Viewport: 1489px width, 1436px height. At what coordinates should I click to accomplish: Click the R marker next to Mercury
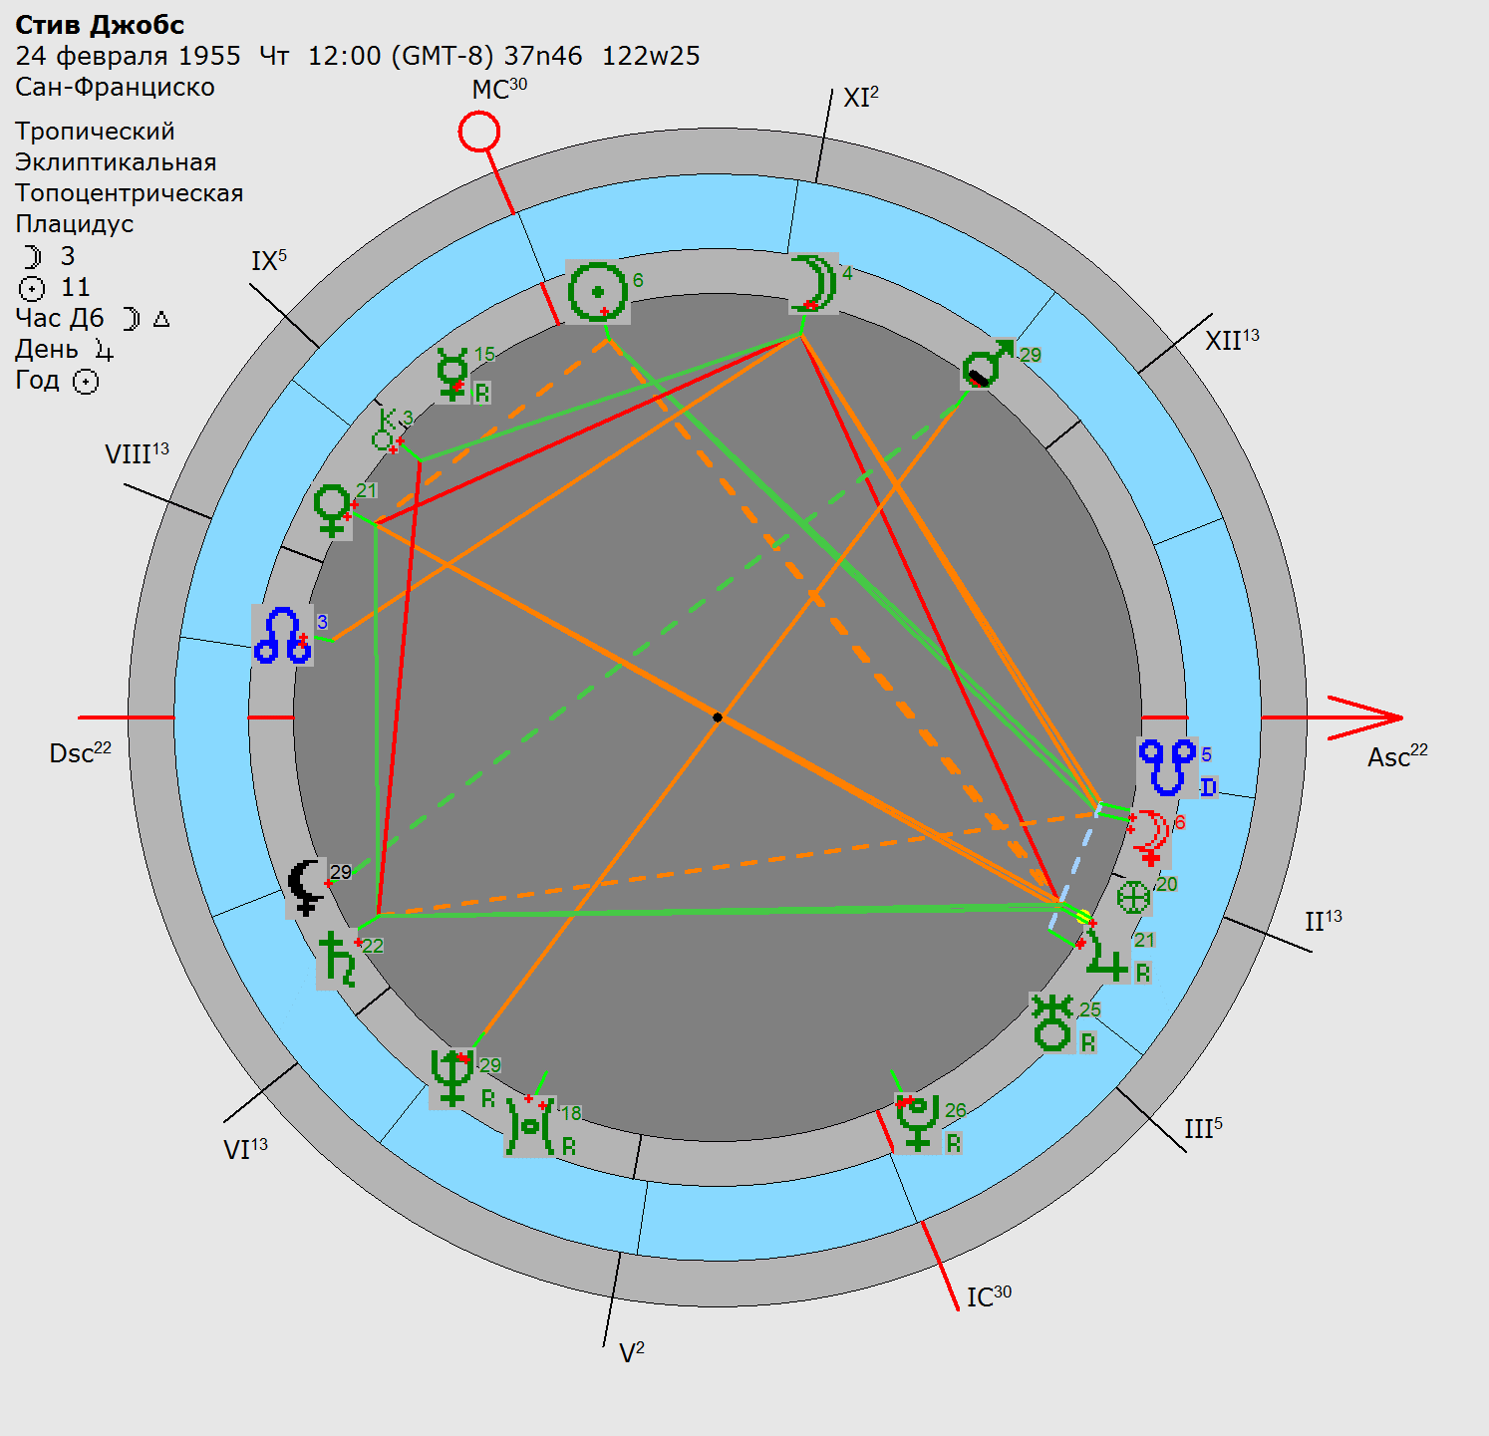pos(482,393)
